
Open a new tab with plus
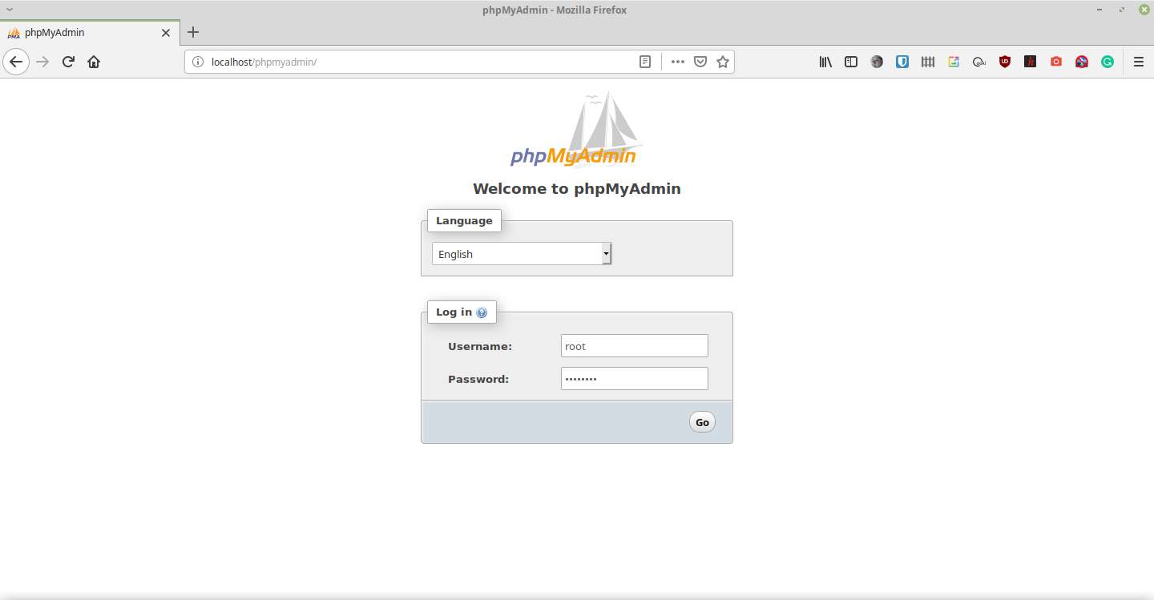click(x=193, y=33)
